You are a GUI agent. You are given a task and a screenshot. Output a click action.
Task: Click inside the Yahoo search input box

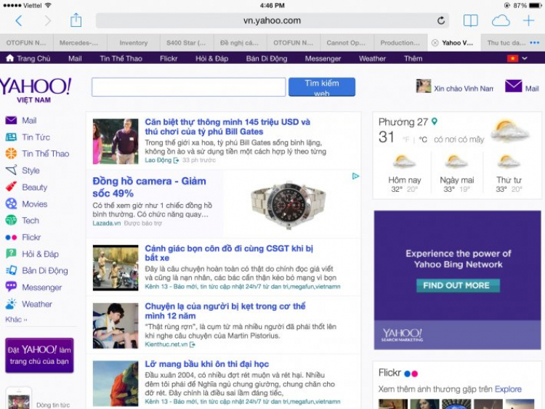(189, 87)
